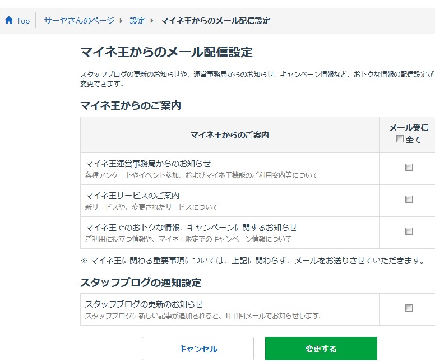Toggle the 全て select-all mail checkbox
This screenshot has width=435, height=362.
400,139
